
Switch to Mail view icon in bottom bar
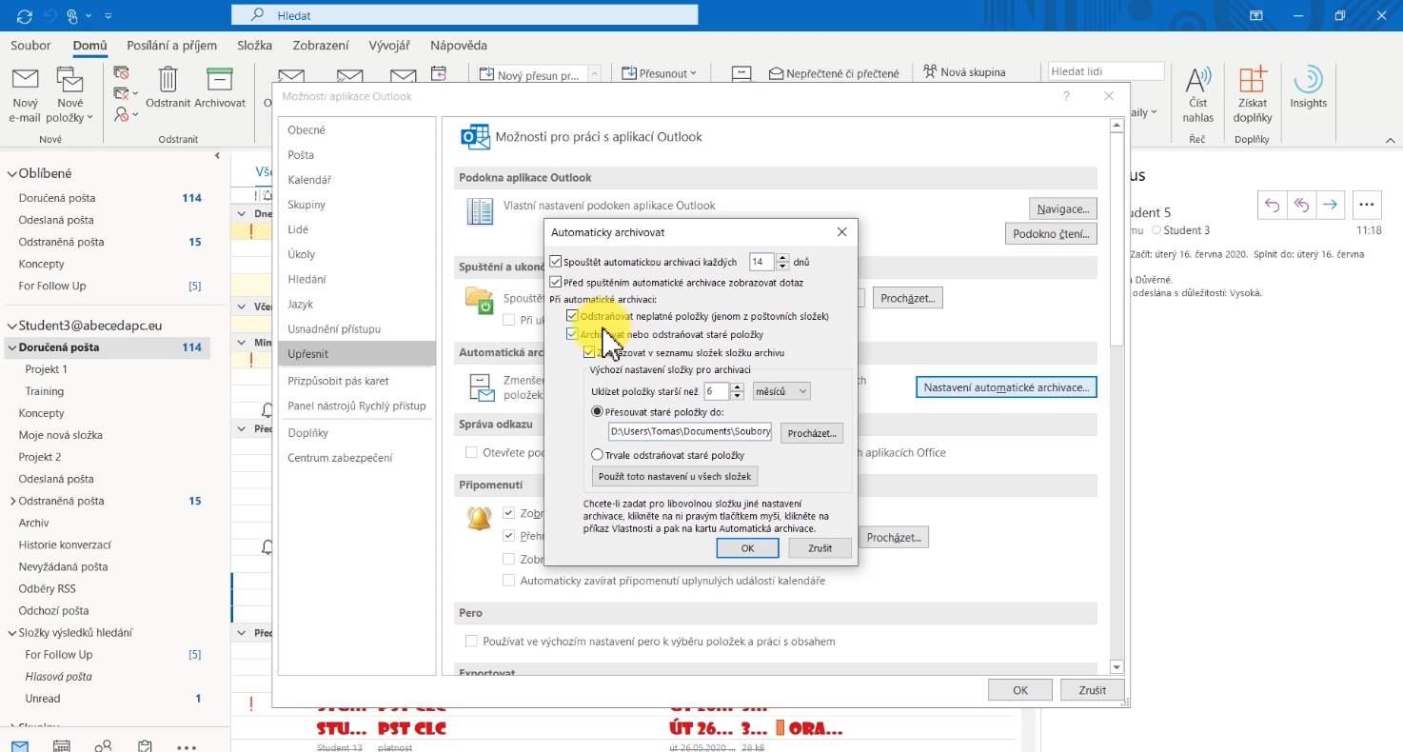20,745
